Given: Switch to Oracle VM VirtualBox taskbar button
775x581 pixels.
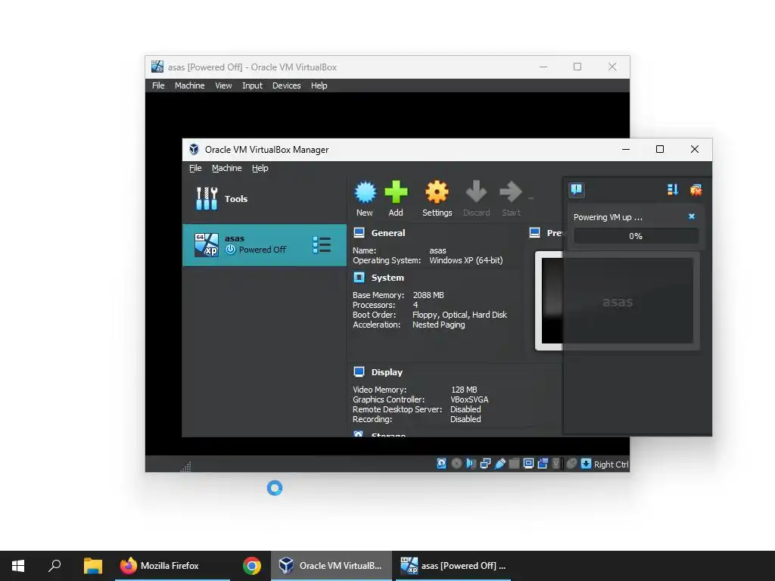Looking at the screenshot, I should tap(331, 566).
